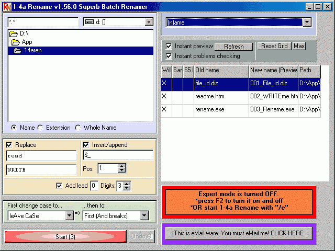Click the Reset Grid button
This screenshot has height=251, width=335.
coord(274,46)
